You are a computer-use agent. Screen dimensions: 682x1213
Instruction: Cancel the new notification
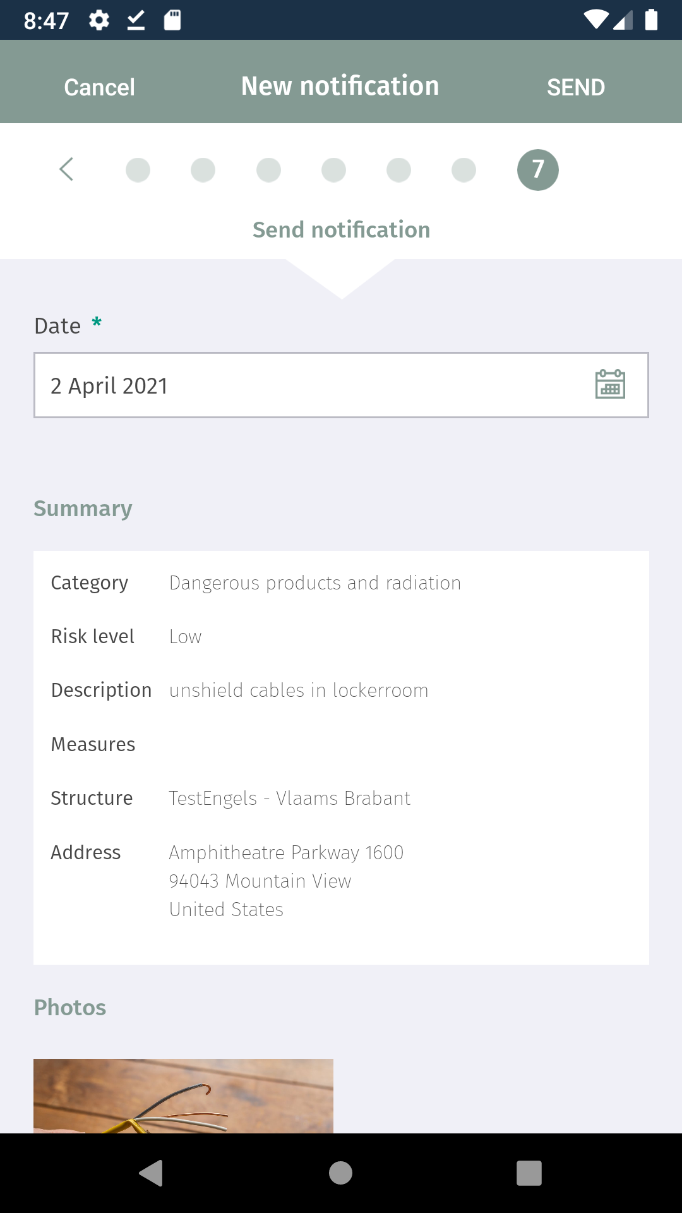[100, 87]
